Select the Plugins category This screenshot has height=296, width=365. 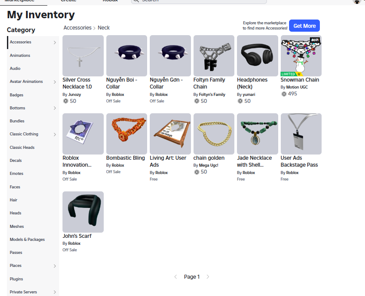pyautogui.click(x=16, y=279)
